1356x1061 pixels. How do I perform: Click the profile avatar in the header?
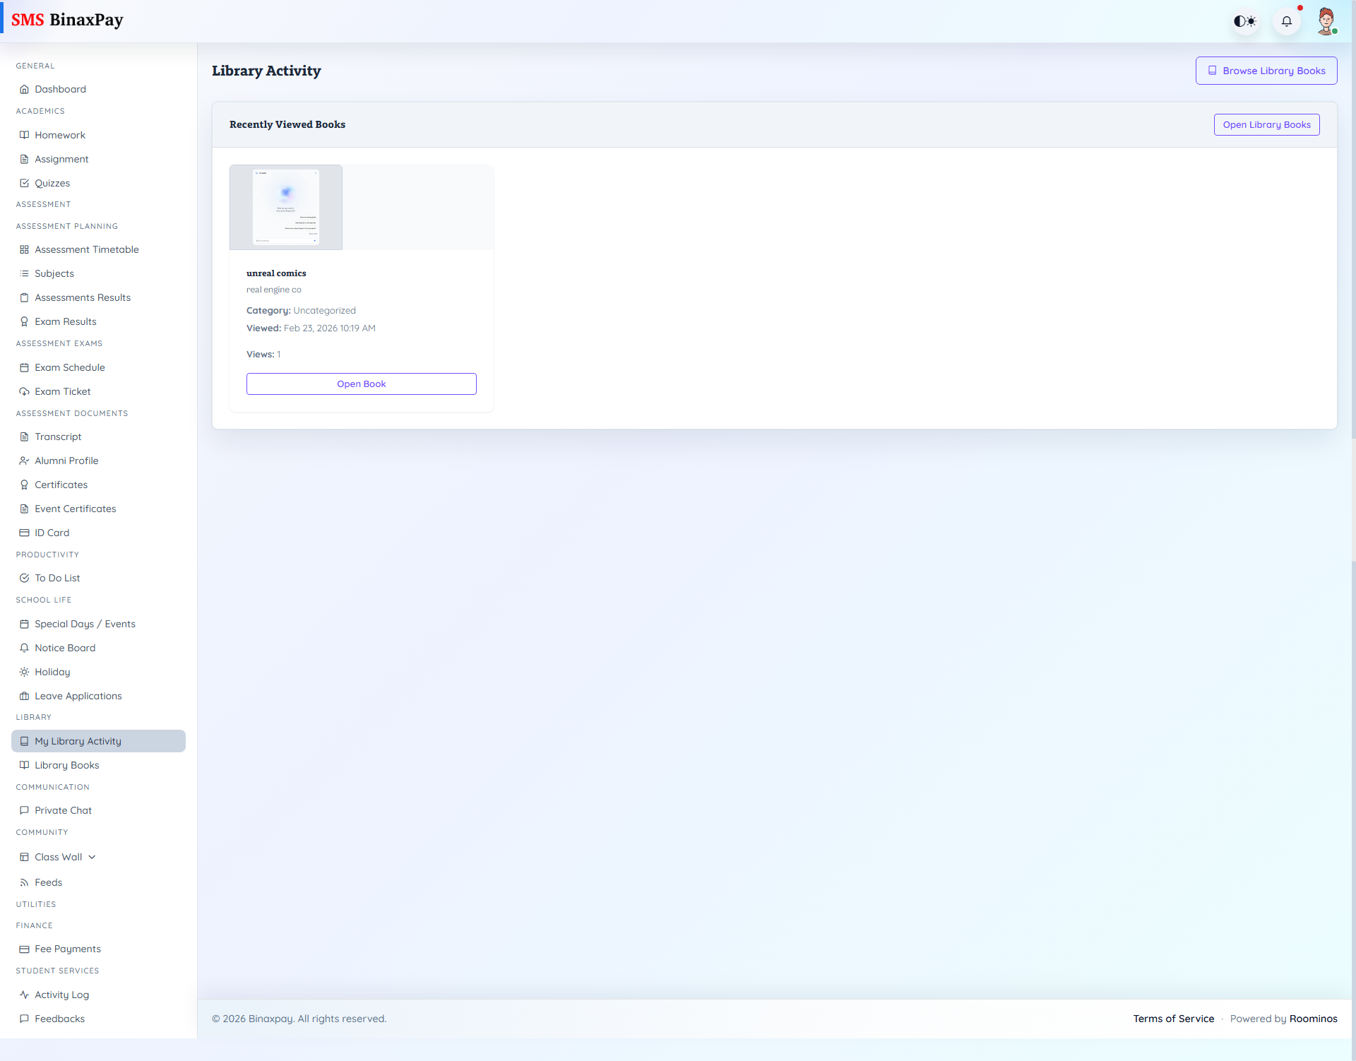coord(1326,21)
